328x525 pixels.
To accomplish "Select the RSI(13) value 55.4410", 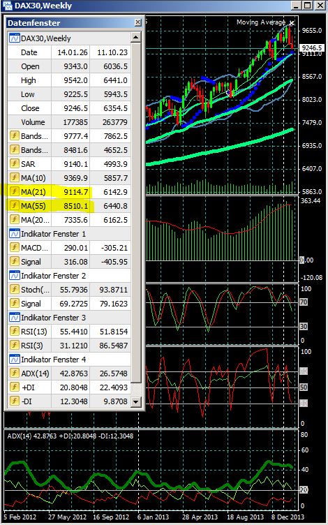I will pyautogui.click(x=74, y=332).
